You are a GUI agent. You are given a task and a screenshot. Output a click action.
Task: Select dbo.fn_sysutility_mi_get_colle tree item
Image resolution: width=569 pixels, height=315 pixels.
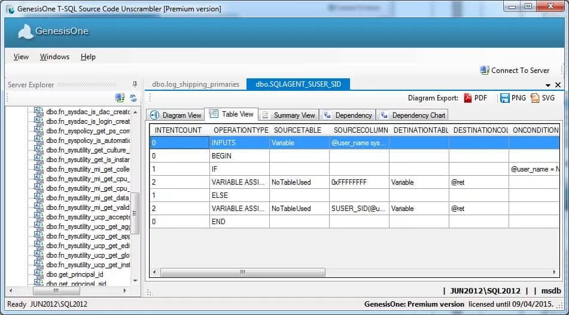click(88, 169)
